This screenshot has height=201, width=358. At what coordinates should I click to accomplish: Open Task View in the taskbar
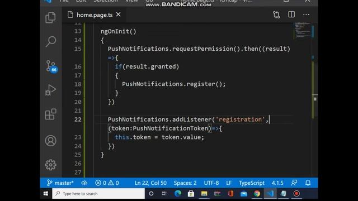tap(164, 194)
